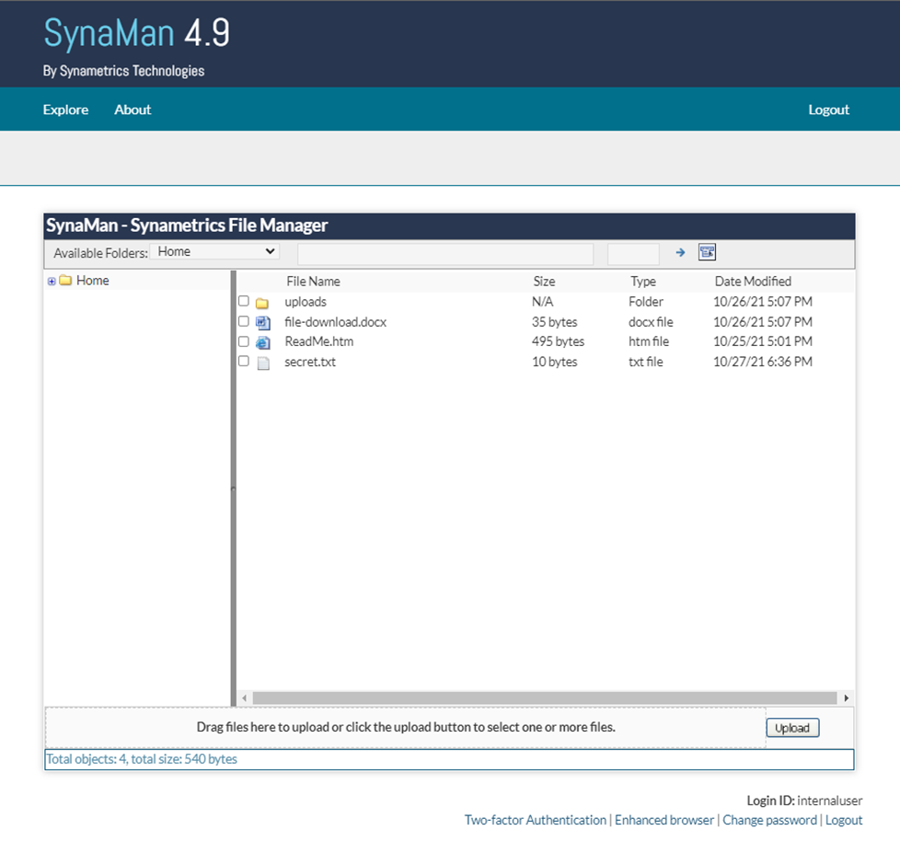Viewport: 900px width, 842px height.
Task: Click the small input field before arrow
Action: 633,254
